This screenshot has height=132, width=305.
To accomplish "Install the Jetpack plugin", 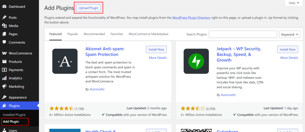I will click(288, 50).
